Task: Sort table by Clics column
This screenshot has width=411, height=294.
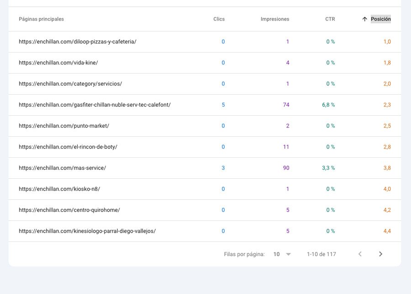Action: [x=219, y=19]
